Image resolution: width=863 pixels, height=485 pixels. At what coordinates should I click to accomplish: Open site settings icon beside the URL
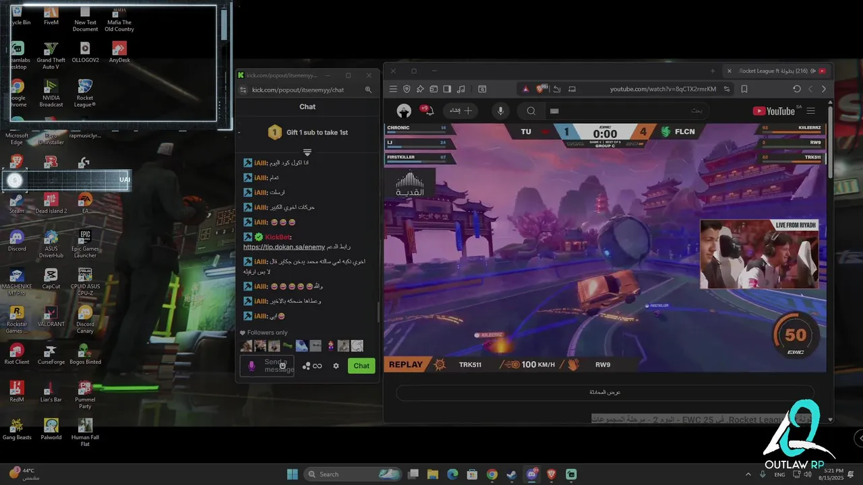click(x=727, y=89)
